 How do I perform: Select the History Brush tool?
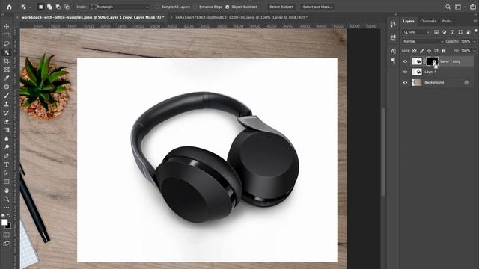7,113
